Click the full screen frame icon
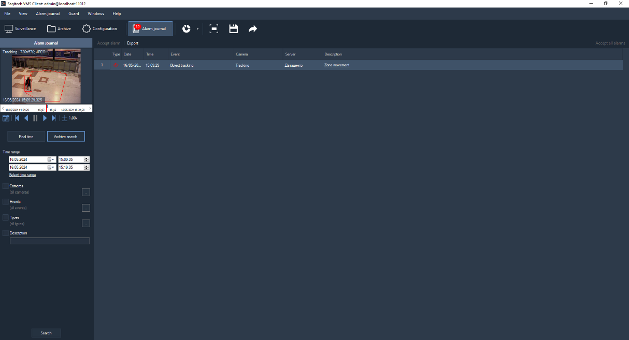This screenshot has height=340, width=629. click(213, 29)
